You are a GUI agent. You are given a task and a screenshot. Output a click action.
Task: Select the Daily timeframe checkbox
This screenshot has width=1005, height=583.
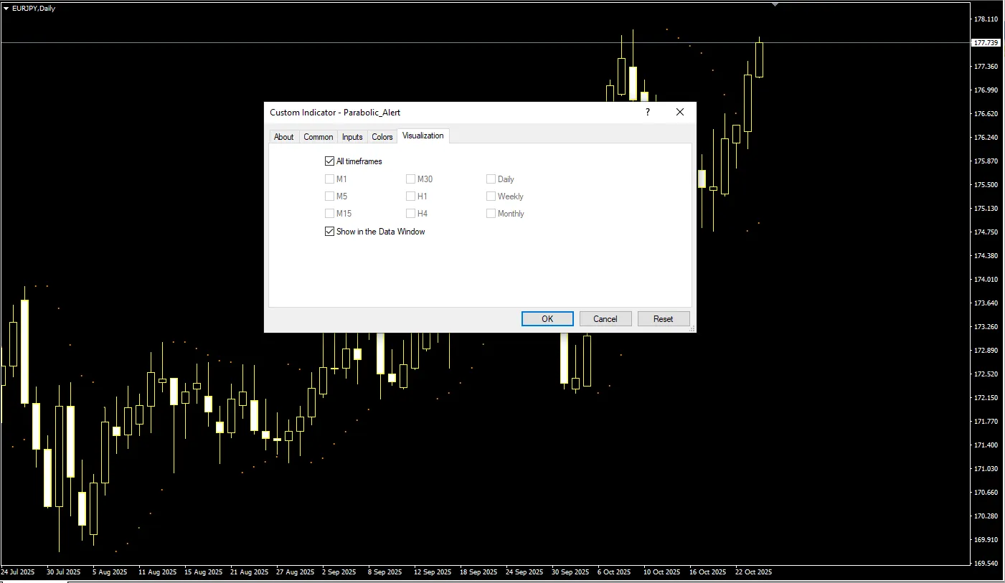[491, 179]
